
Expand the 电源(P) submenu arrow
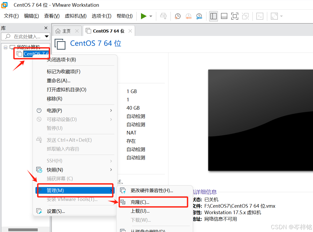tap(111, 110)
